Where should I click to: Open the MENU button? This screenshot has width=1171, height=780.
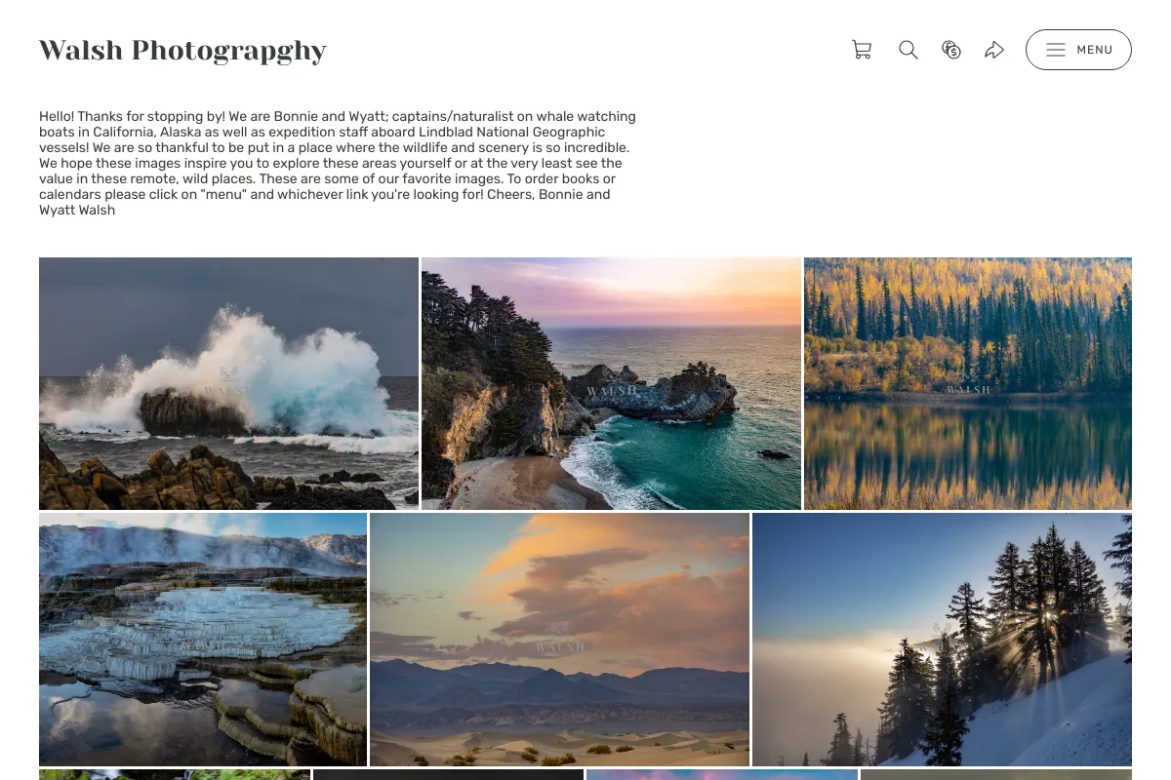[1078, 50]
